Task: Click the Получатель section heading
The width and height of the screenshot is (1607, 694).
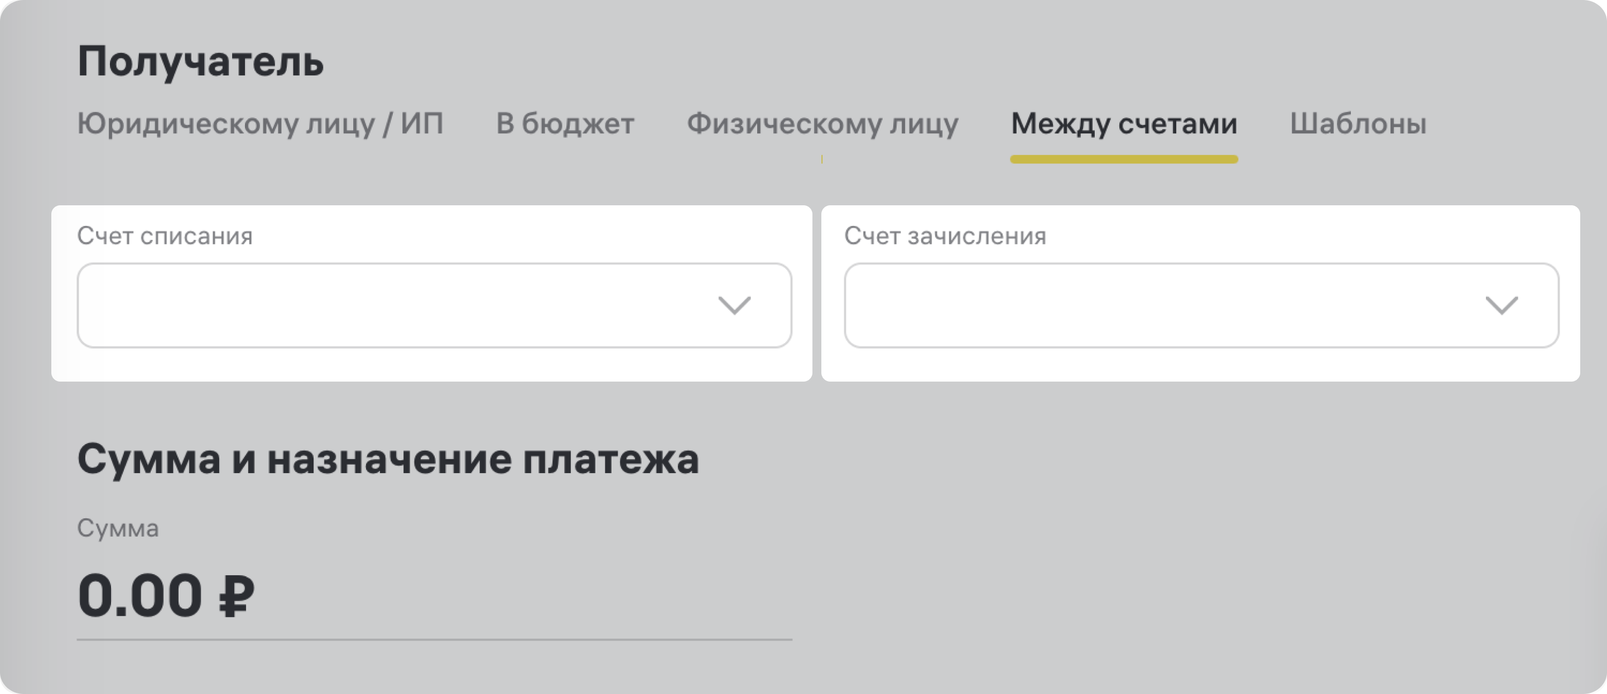Action: (x=200, y=62)
